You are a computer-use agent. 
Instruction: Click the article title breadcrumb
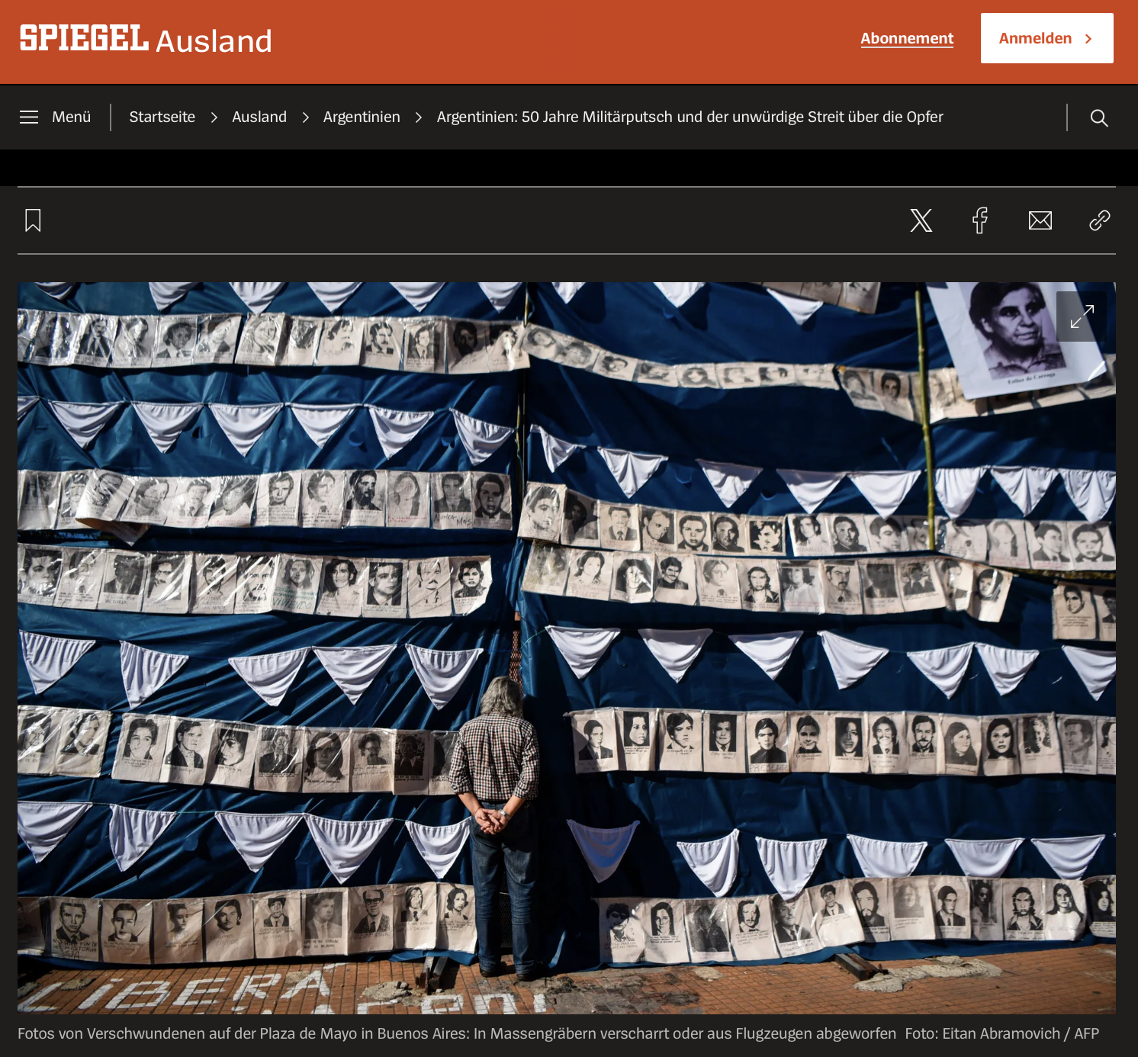coord(690,117)
